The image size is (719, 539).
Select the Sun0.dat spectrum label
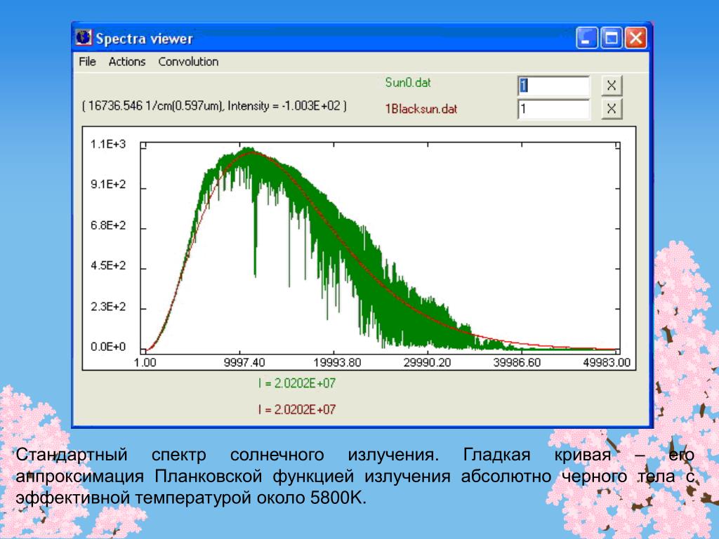(x=408, y=83)
